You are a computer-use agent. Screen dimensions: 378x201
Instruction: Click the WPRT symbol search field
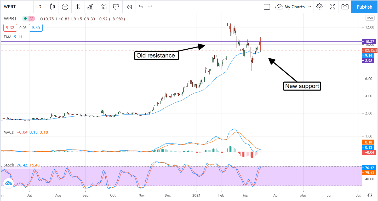(16, 7)
